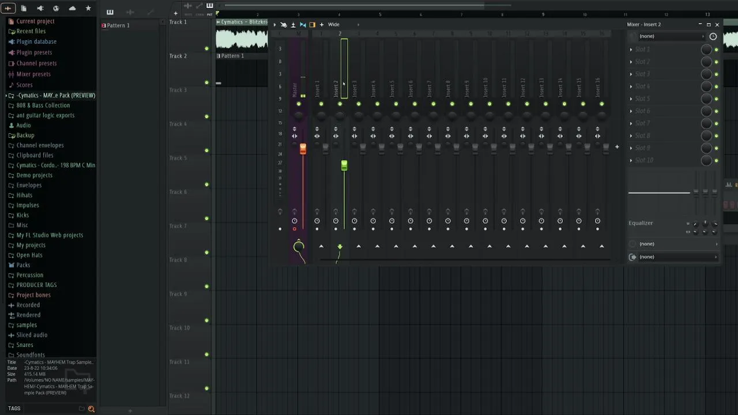This screenshot has height=415, width=738.
Task: Open the mixer options arrow menu
Action: click(274, 24)
